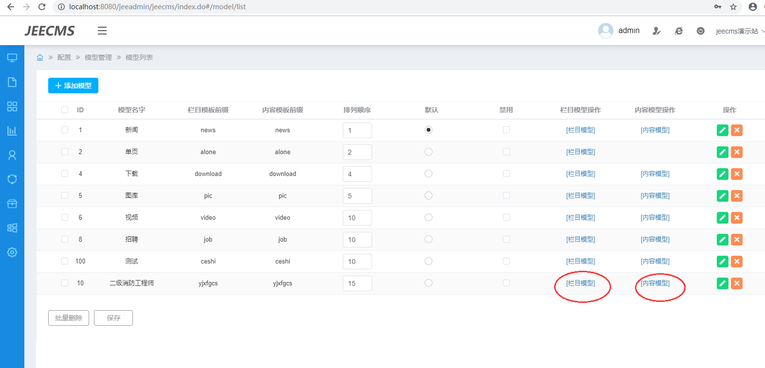Click orange delete icon for 二级消防工程师 row

pyautogui.click(x=737, y=283)
